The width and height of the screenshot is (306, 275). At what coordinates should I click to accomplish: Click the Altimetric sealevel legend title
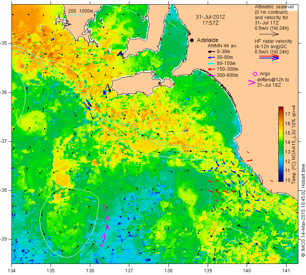click(274, 7)
